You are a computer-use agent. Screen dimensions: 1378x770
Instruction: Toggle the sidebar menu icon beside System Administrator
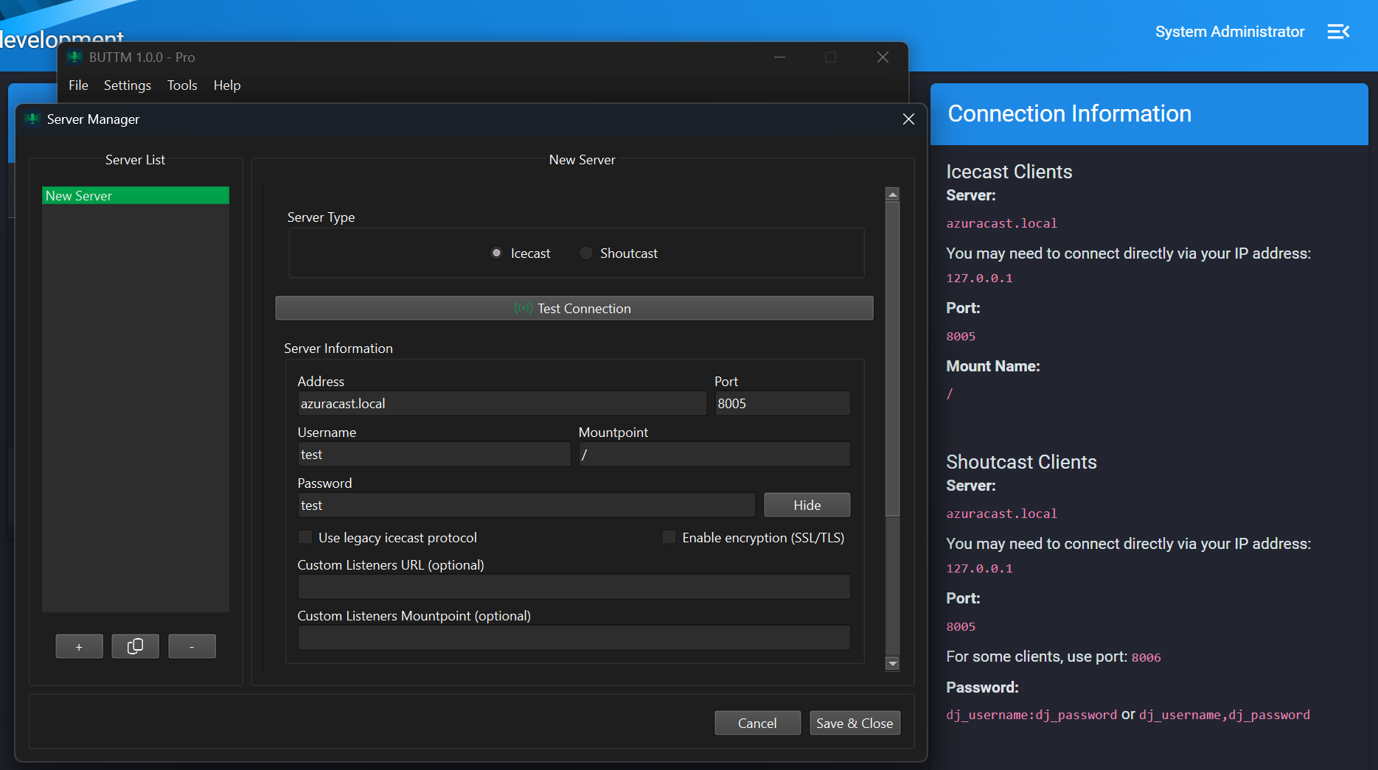[x=1338, y=32]
